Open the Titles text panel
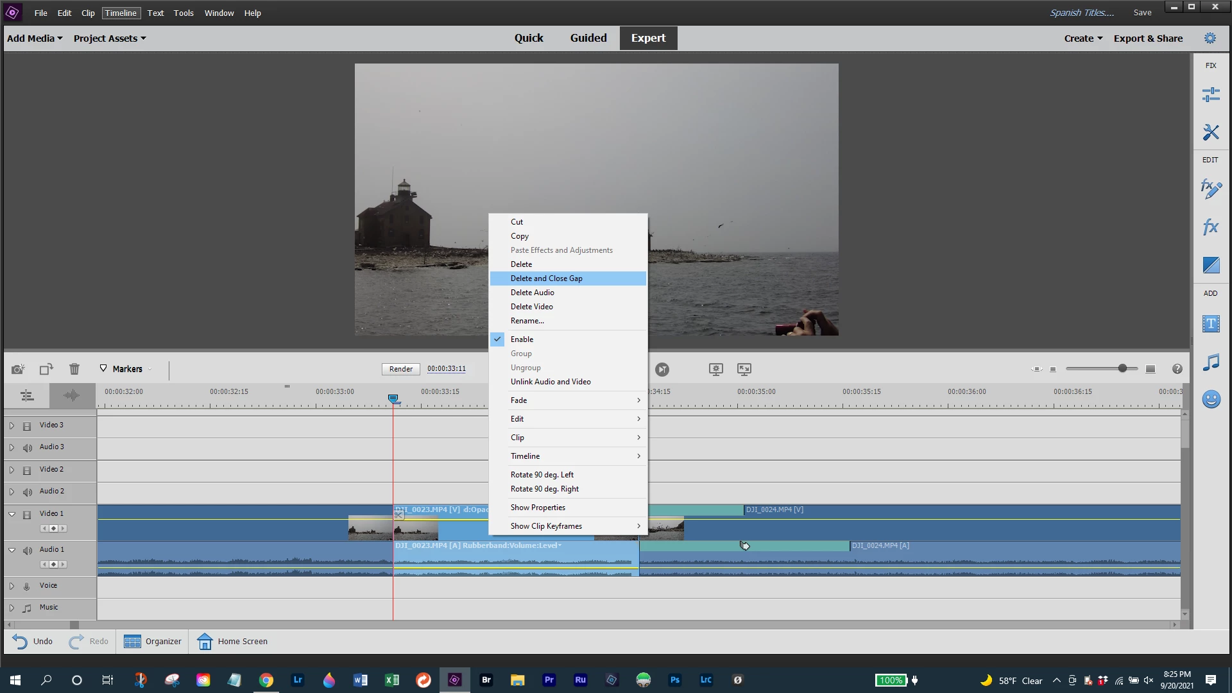 tap(1210, 324)
